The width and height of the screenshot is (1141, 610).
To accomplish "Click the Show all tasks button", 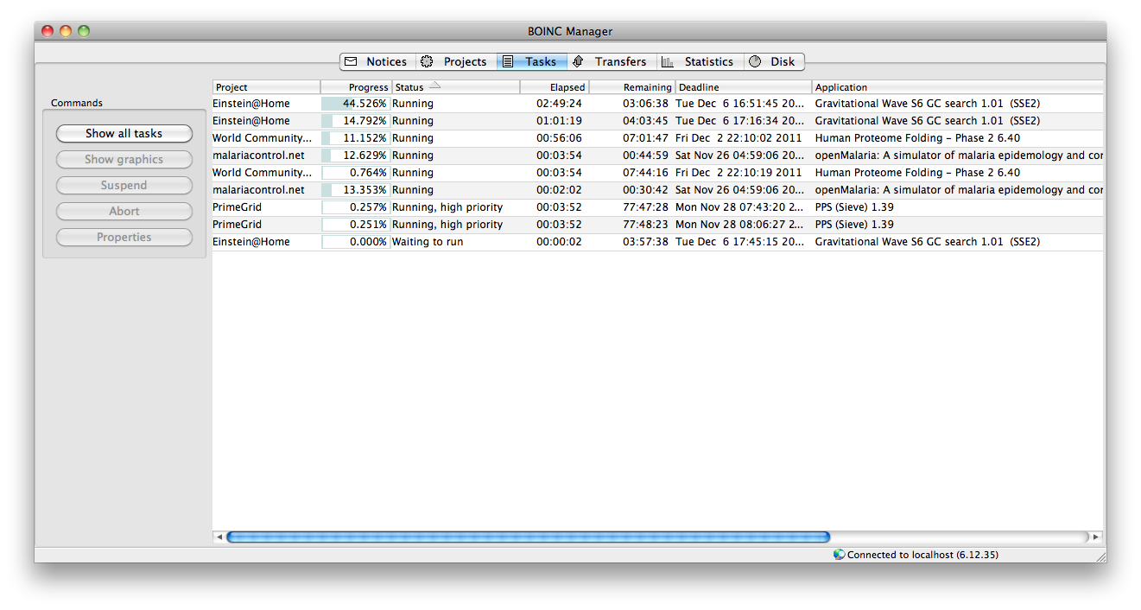I will [x=124, y=133].
